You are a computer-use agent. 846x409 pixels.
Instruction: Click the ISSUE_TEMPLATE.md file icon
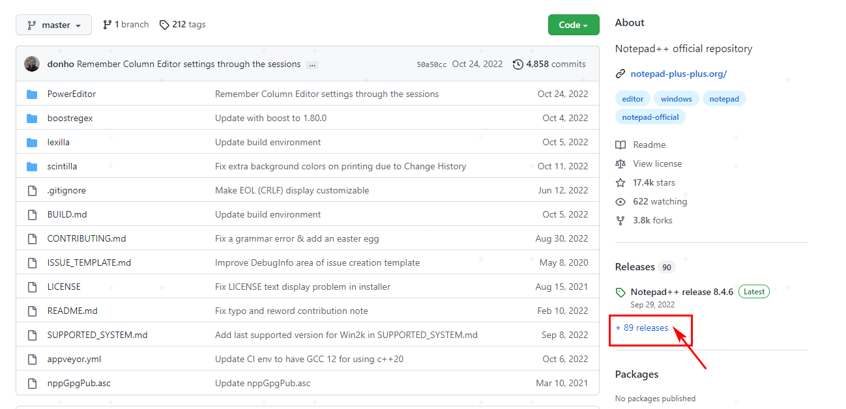point(32,263)
